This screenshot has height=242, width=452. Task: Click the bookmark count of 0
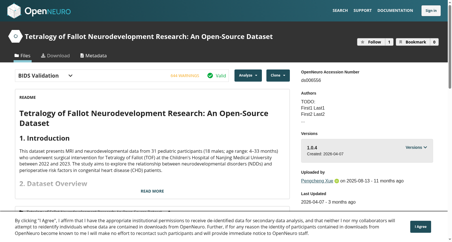tap(434, 42)
